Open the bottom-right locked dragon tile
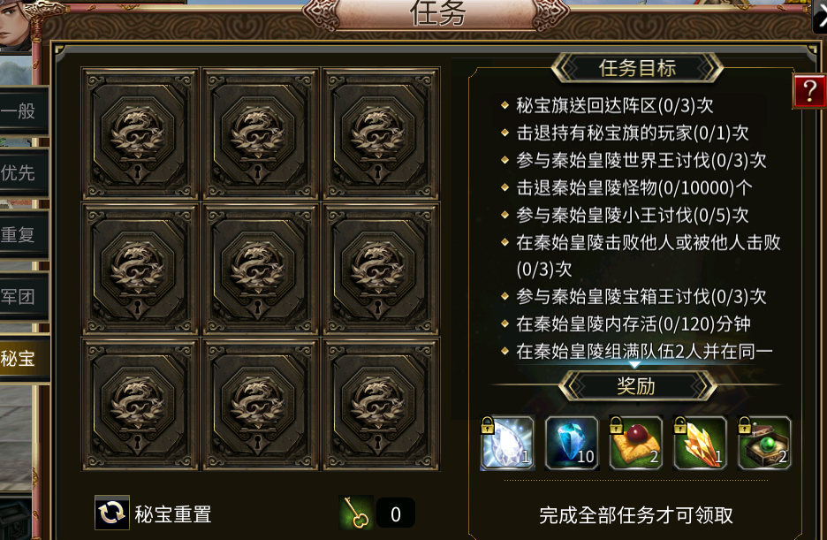Screen dimensions: 827x540 click(381, 405)
